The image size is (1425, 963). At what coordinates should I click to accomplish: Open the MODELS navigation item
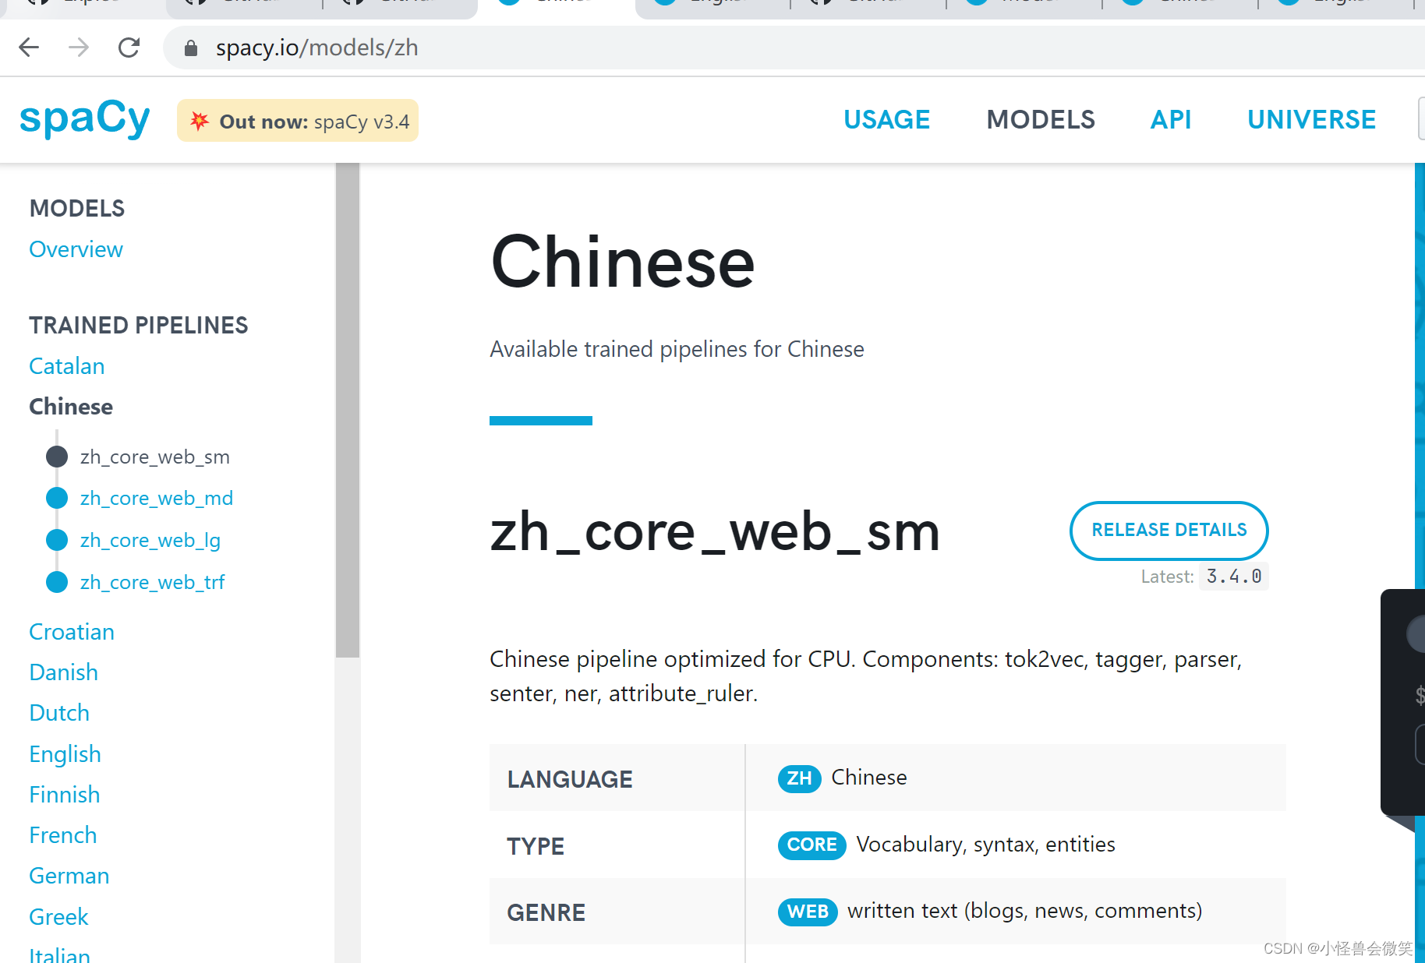click(1040, 120)
